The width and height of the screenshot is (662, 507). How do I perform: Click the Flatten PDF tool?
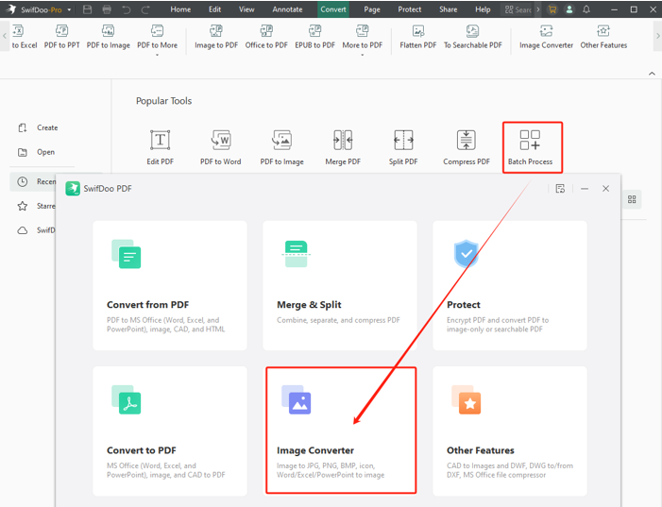click(x=418, y=37)
